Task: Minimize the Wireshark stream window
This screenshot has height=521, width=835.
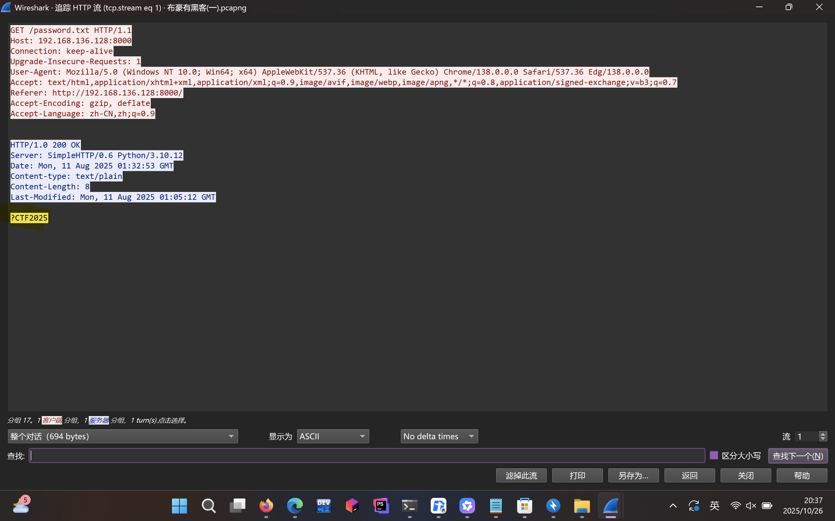Action: click(x=759, y=7)
